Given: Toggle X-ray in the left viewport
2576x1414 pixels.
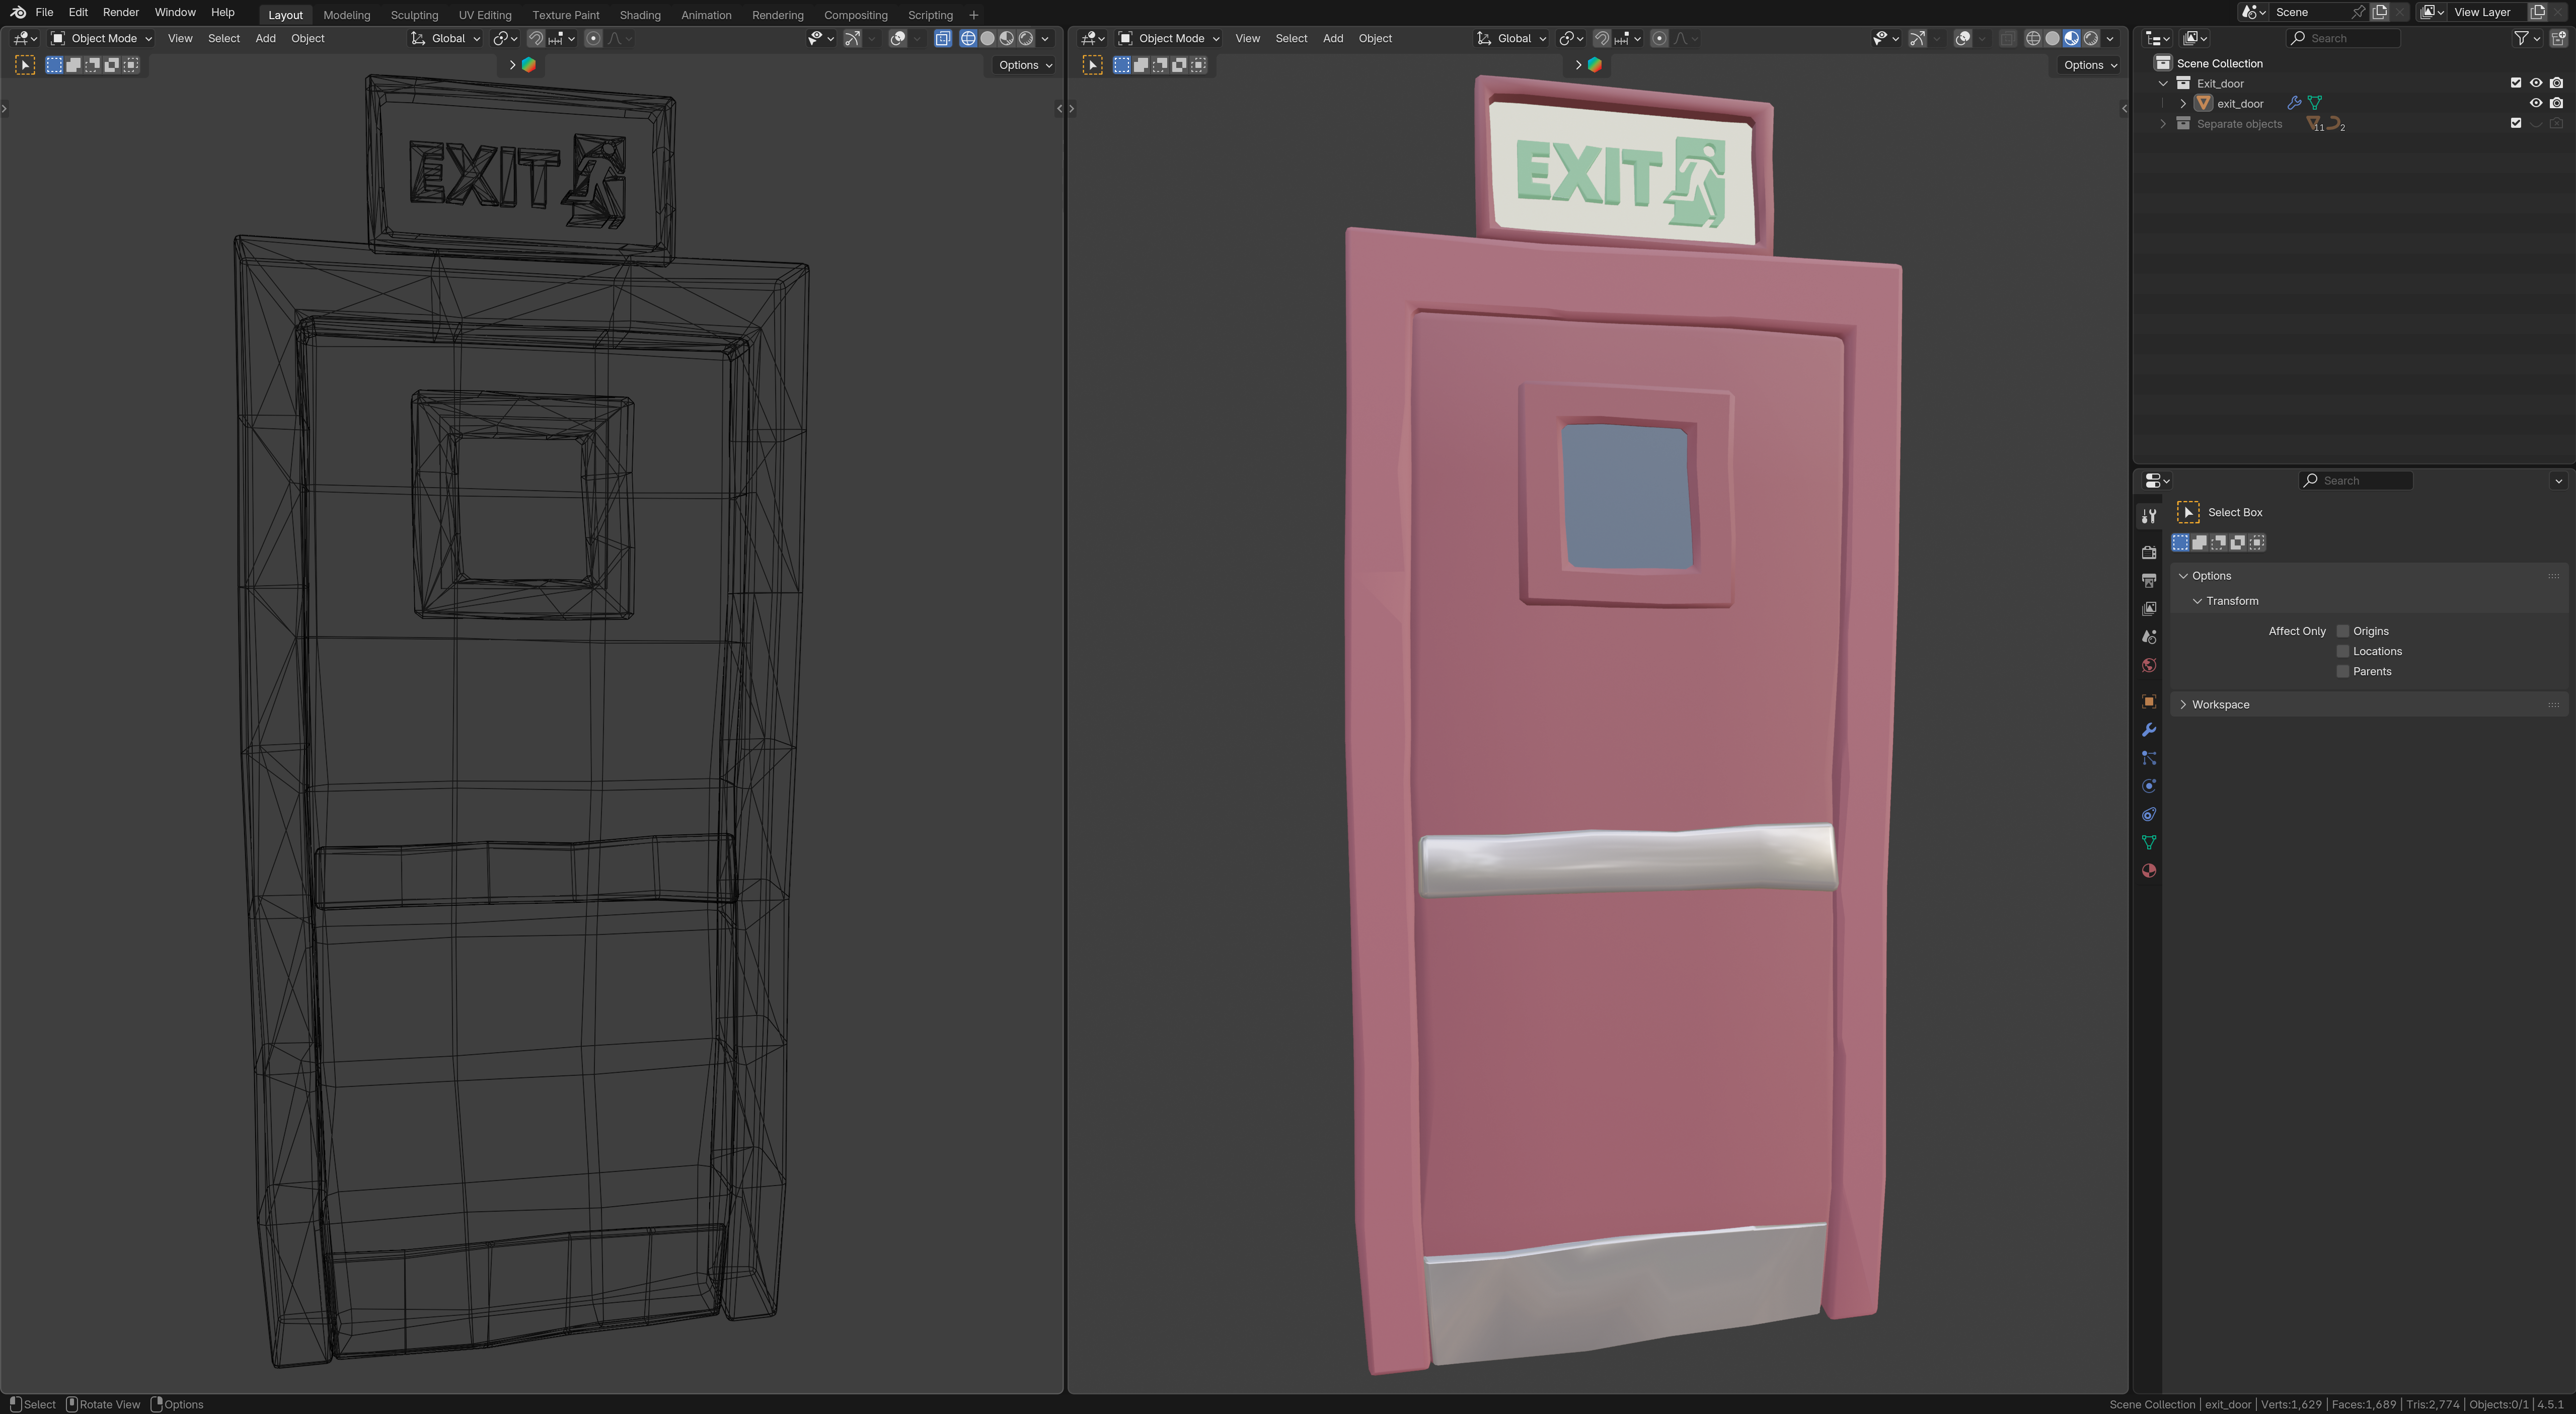Looking at the screenshot, I should (942, 38).
